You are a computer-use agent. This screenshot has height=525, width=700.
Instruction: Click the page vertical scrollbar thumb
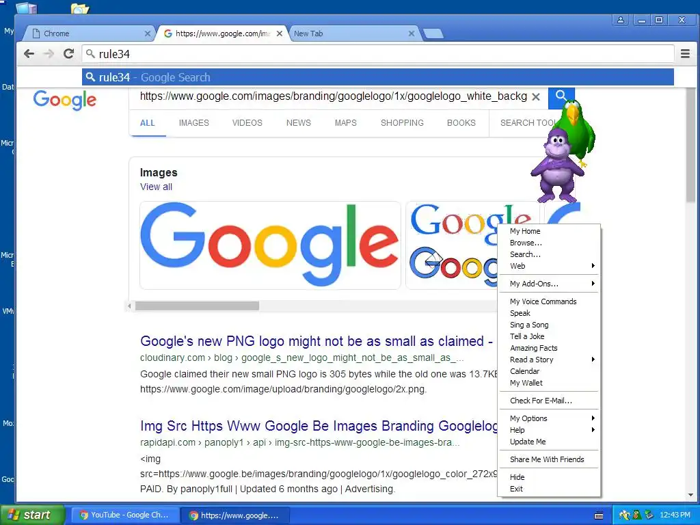point(691,145)
